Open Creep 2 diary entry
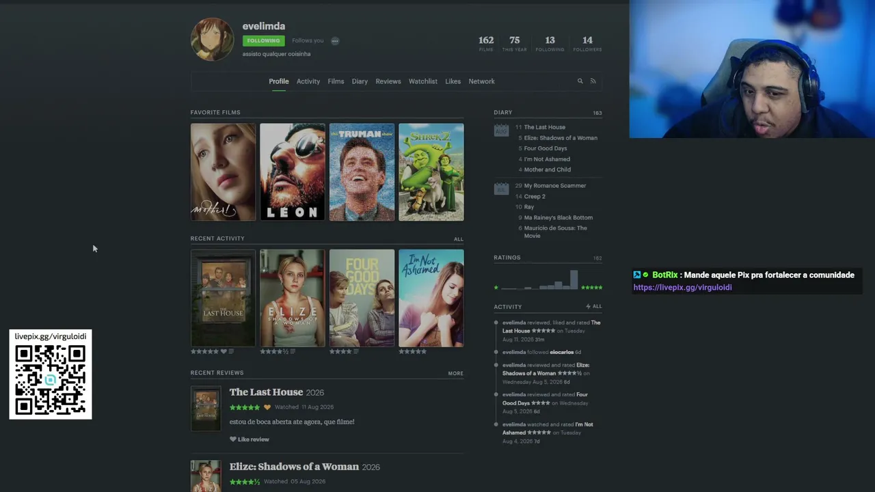This screenshot has height=492, width=875. tap(535, 197)
